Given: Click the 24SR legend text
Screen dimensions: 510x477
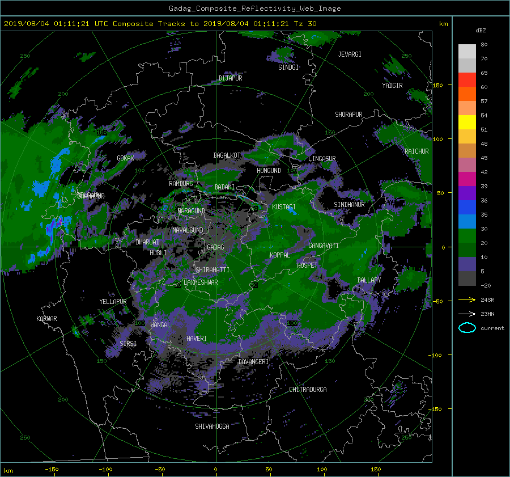Looking at the screenshot, I should tap(487, 299).
